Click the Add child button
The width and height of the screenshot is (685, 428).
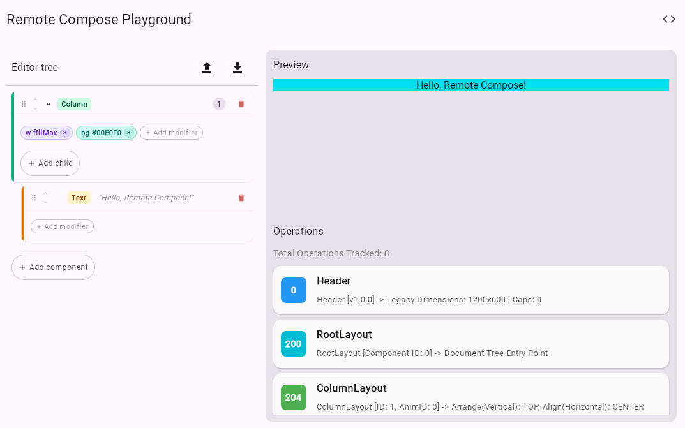[50, 163]
